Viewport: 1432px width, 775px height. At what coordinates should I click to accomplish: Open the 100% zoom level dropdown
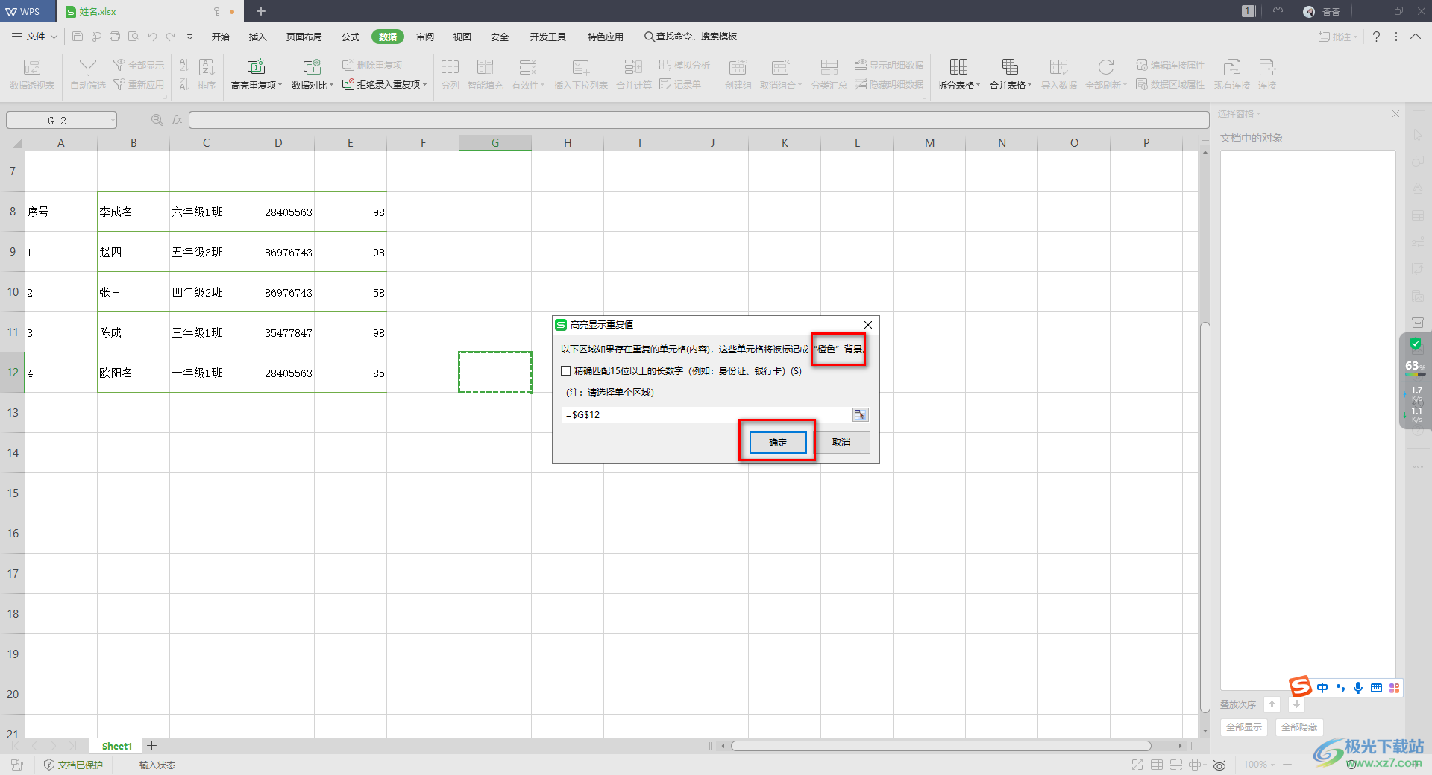click(x=1273, y=765)
